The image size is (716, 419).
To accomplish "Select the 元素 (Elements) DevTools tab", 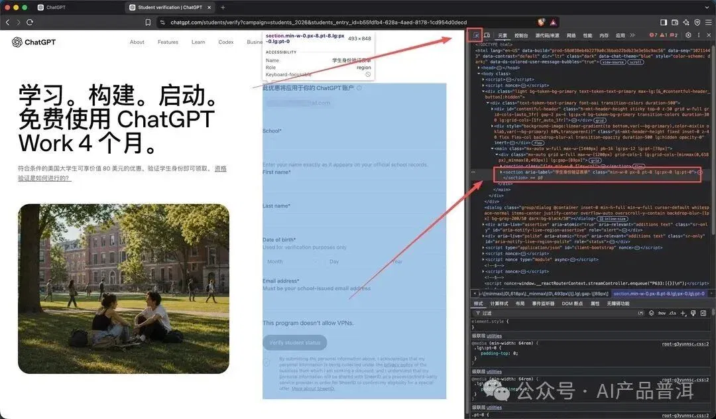I will (x=503, y=35).
